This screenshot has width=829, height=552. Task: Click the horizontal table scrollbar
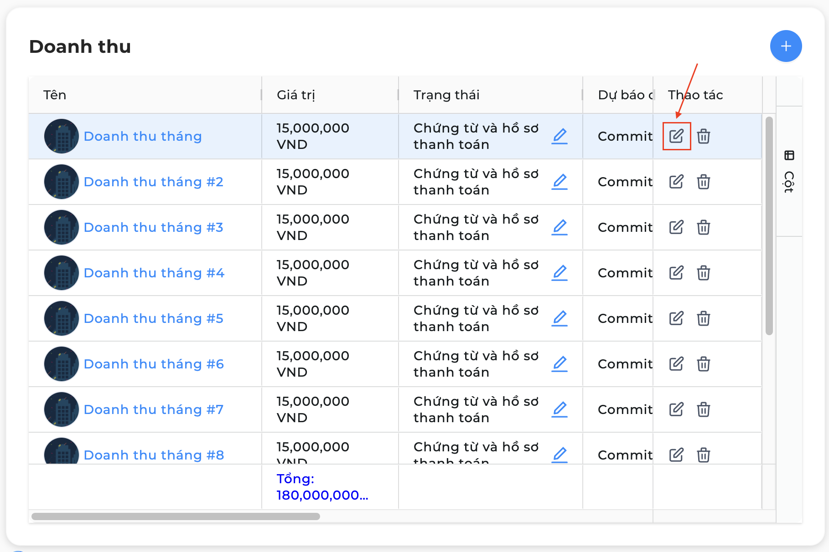[x=176, y=516]
